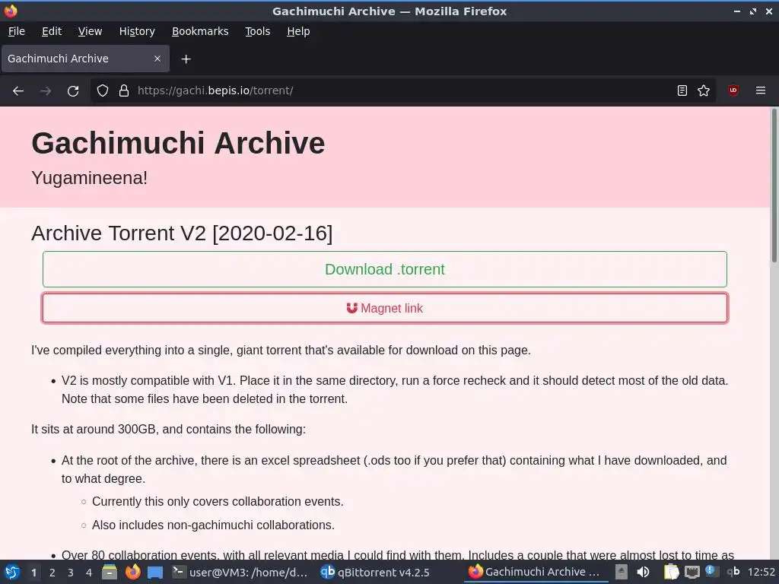Open uBlock Origin extension popup

[733, 91]
